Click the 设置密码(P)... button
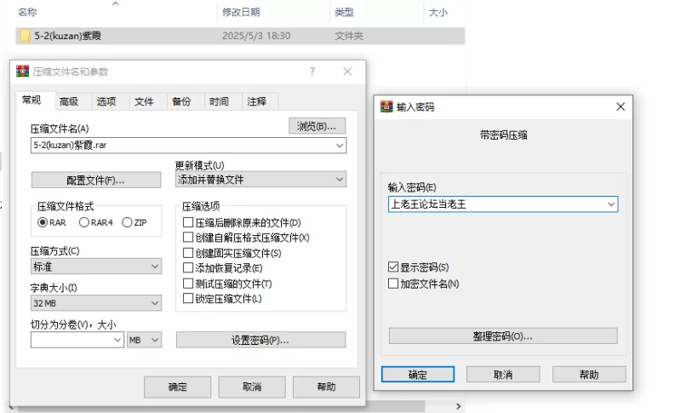Screen dimensions: 681x413 click(260, 340)
